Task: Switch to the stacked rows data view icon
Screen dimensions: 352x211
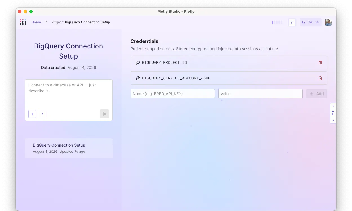Action: [311, 22]
